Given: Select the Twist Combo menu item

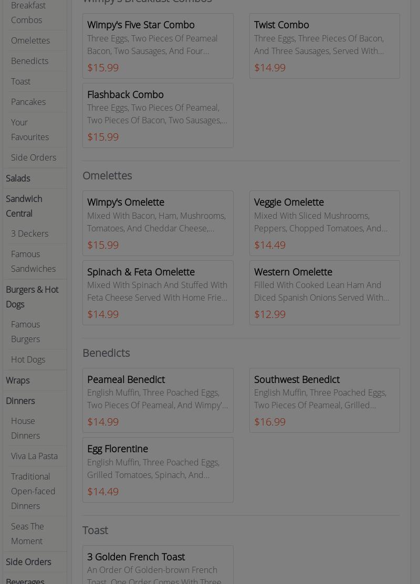Looking at the screenshot, I should (x=324, y=46).
